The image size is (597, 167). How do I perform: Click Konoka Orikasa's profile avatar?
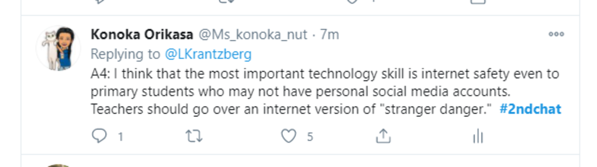tap(58, 48)
